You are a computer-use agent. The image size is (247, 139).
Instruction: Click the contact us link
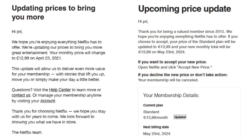click(21, 95)
